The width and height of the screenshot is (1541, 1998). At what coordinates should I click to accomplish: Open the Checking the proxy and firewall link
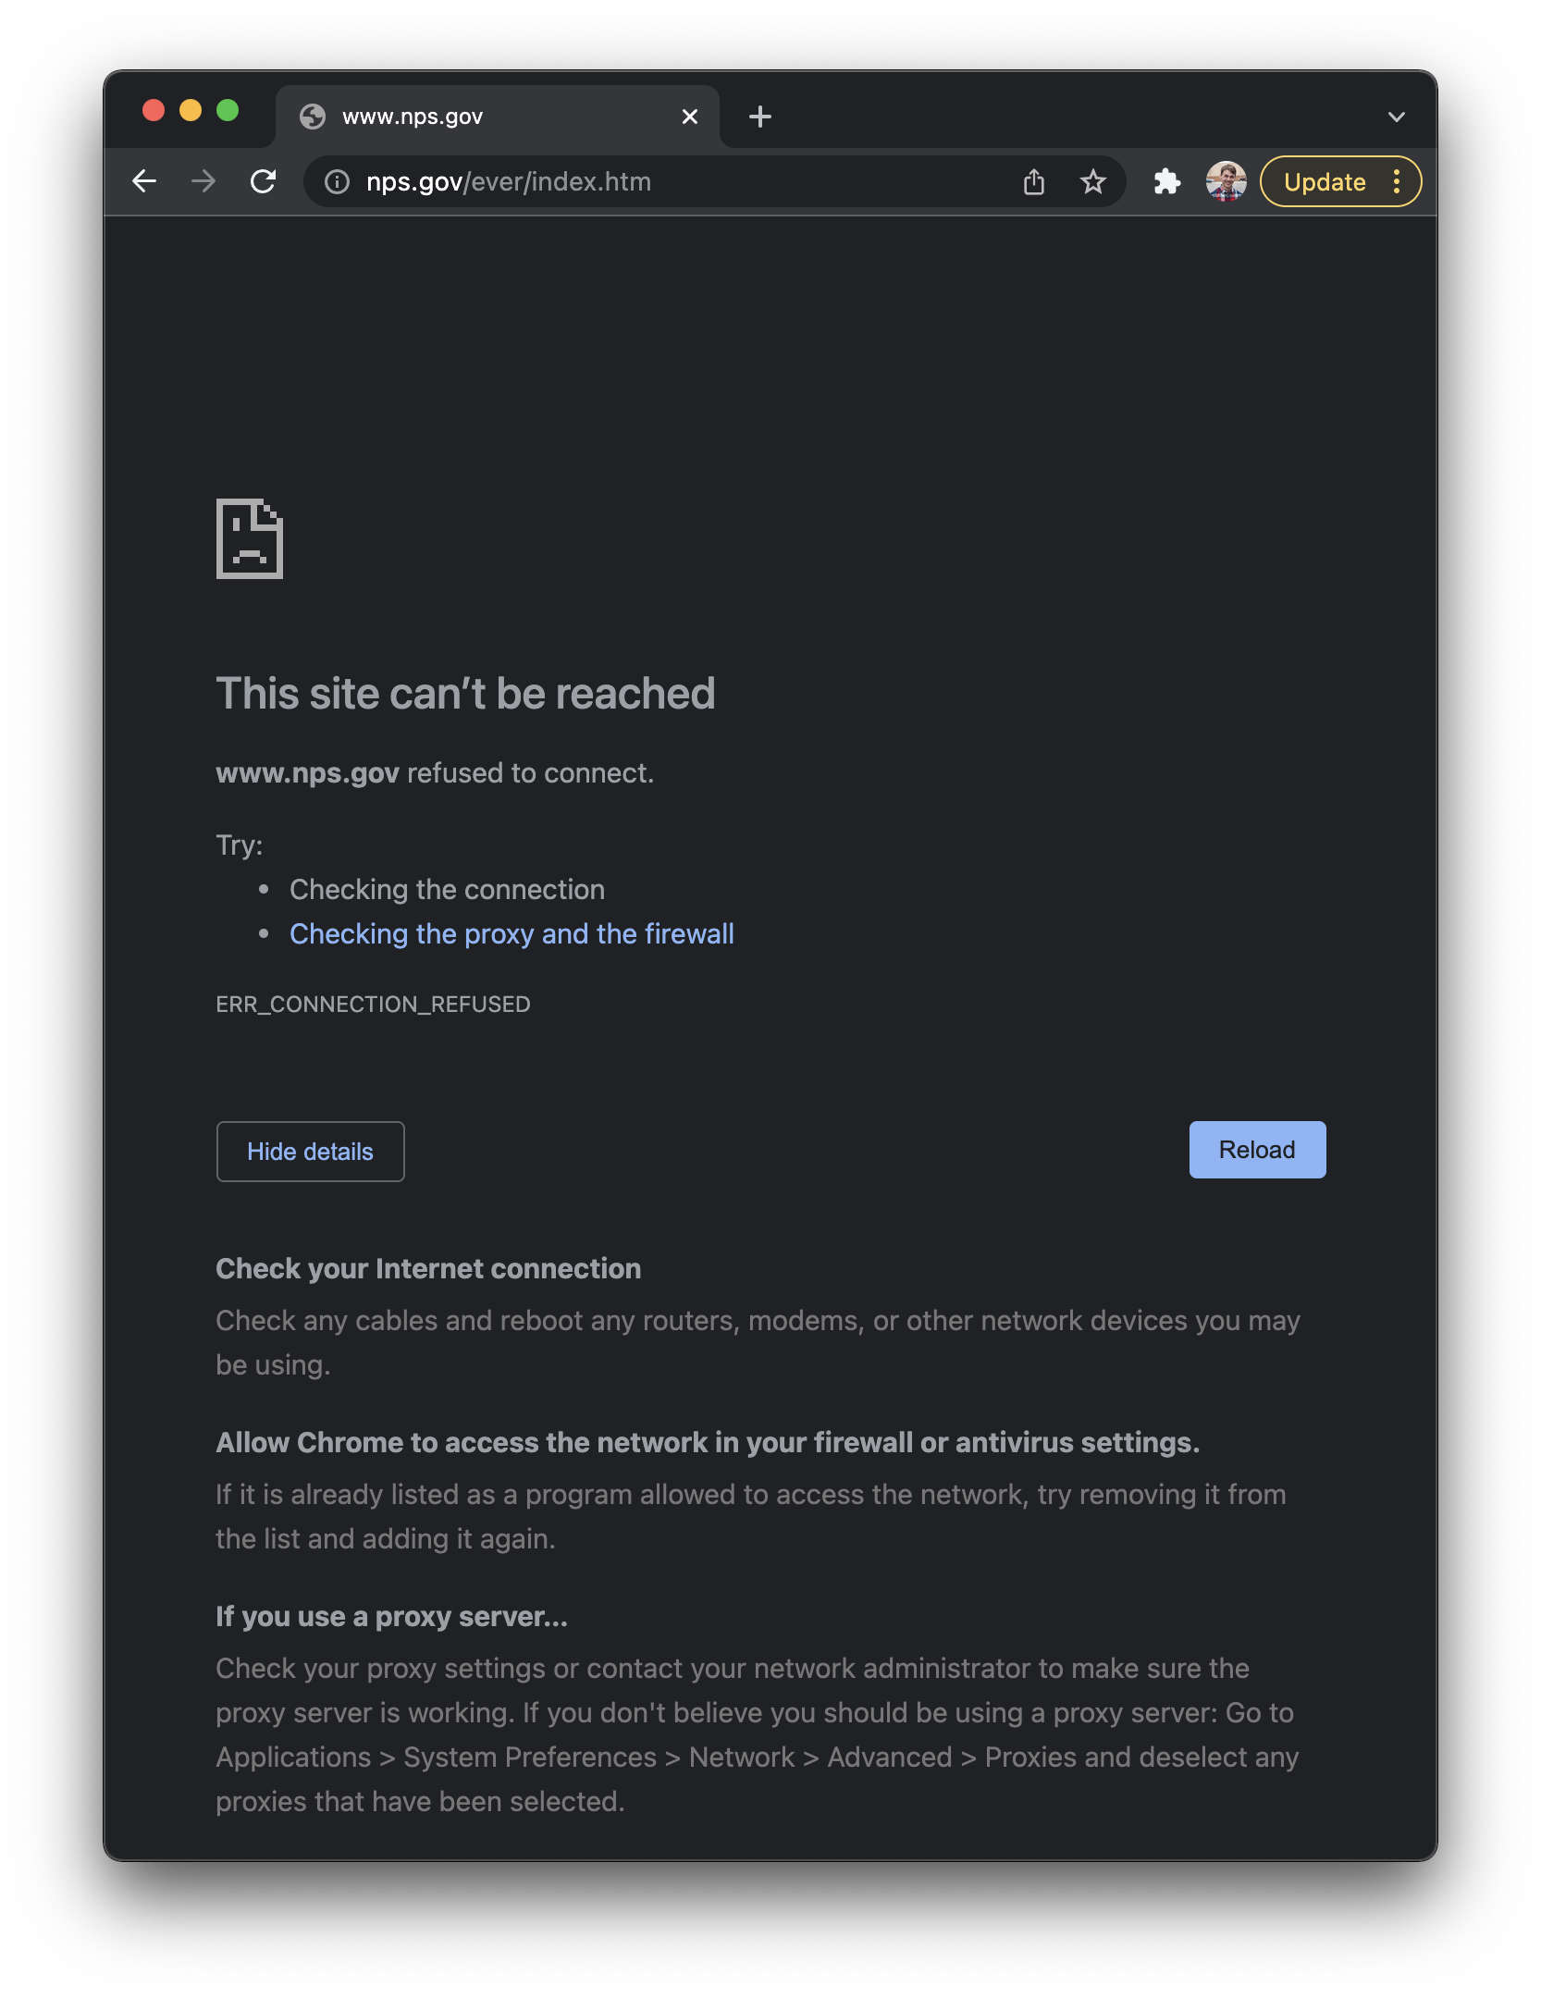(512, 934)
